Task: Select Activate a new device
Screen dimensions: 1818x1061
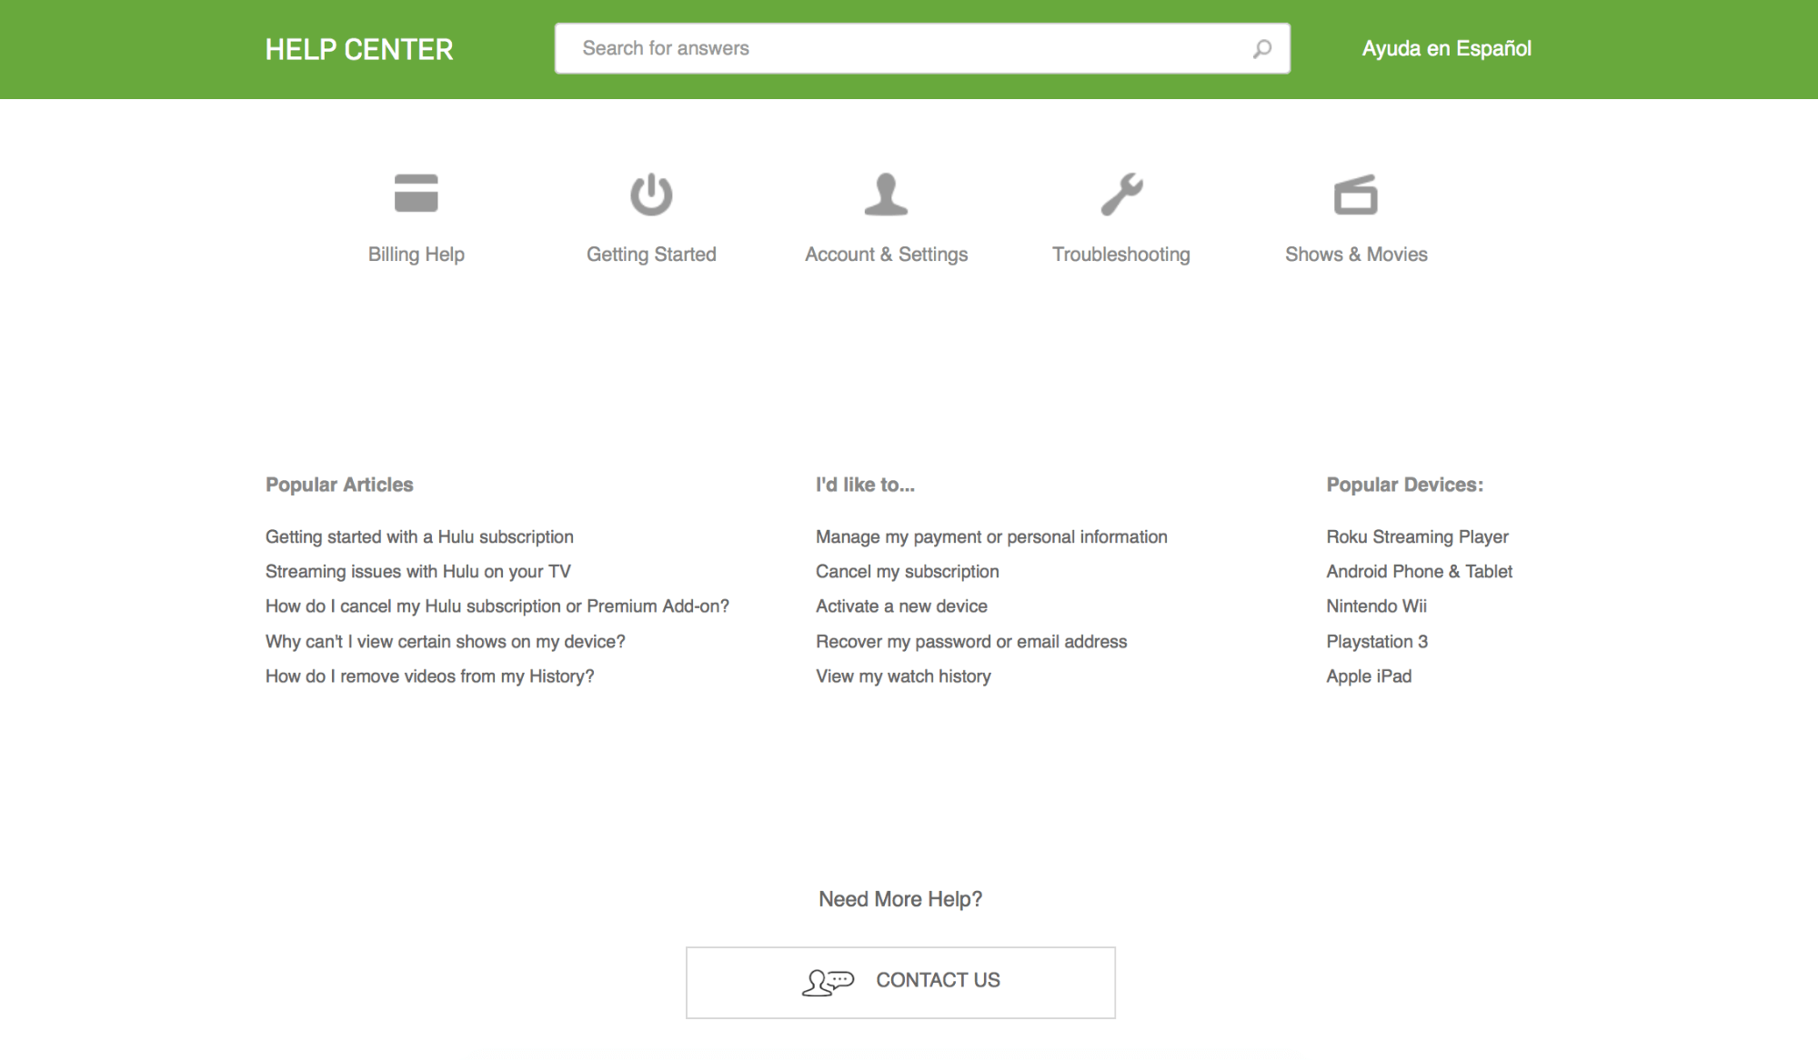Action: point(901,606)
